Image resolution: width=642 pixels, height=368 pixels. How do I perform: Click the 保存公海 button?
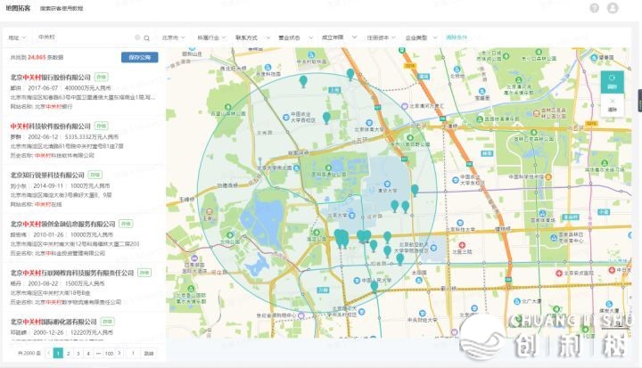140,57
